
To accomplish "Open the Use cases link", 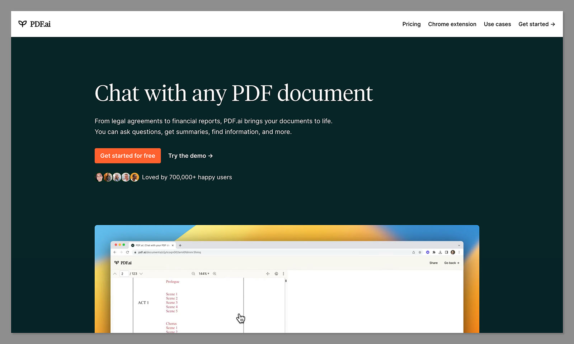I will (497, 24).
